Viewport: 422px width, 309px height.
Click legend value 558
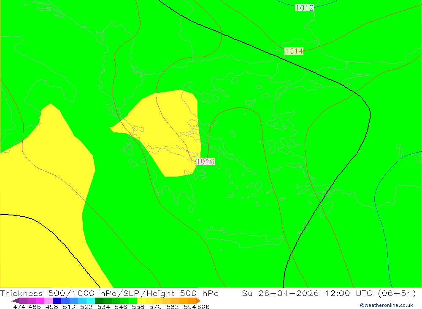[x=138, y=306]
